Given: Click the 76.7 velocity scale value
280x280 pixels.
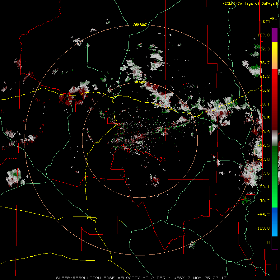Looking at the screenshot, I should pyautogui.click(x=265, y=63).
